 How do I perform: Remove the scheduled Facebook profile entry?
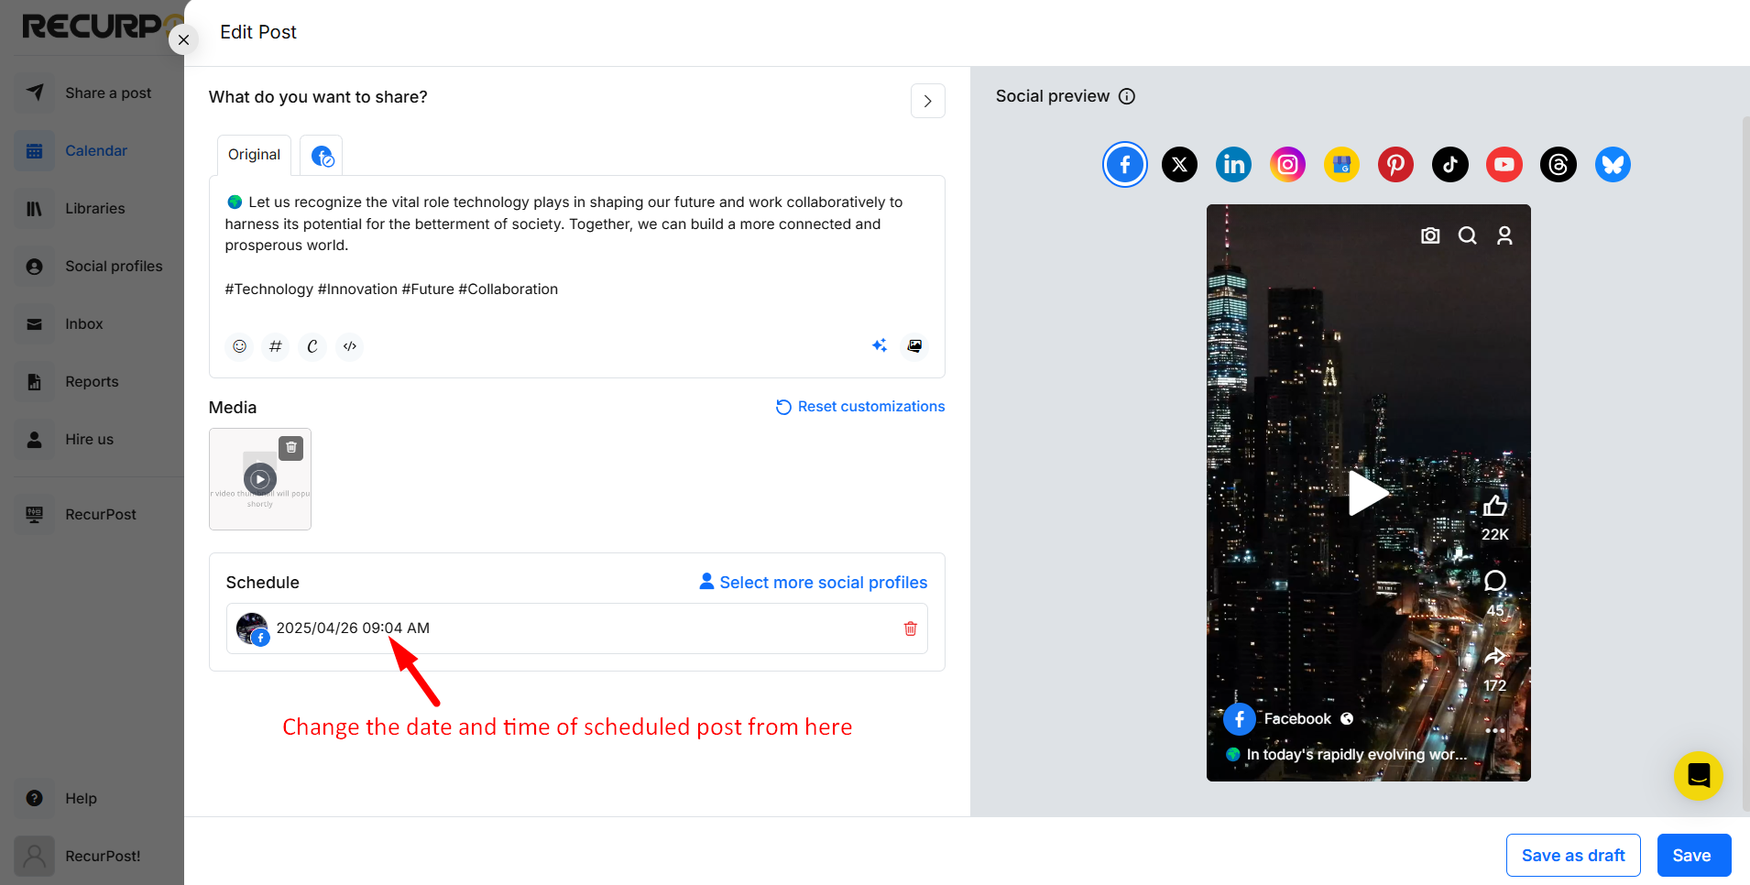point(910,628)
